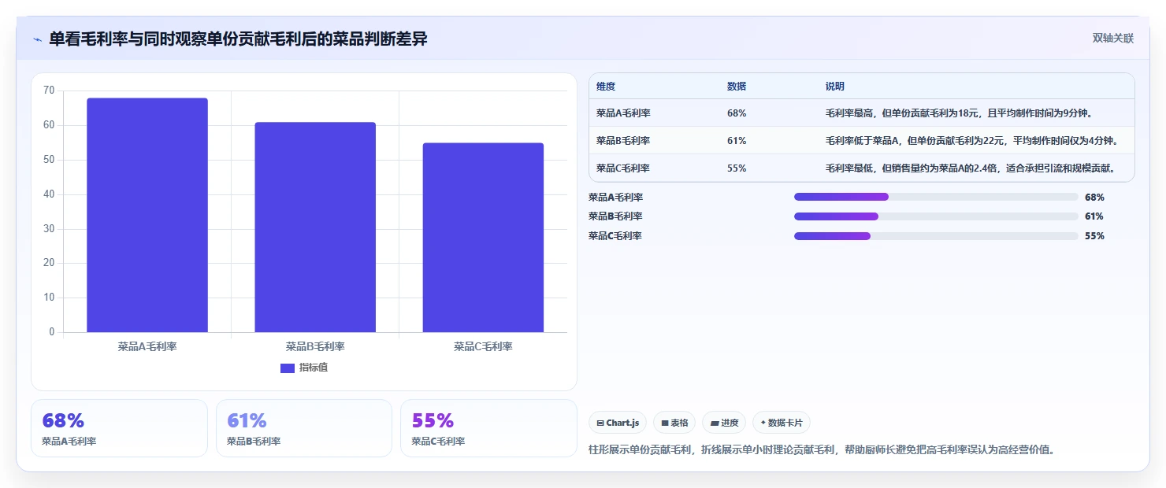Toggle the 指标值 legend color box
The height and width of the screenshot is (488, 1166).
(x=288, y=368)
